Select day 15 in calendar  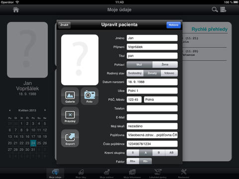[x=21, y=137]
